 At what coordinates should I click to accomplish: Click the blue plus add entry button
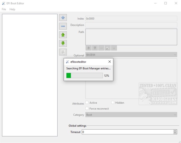click(63, 18)
